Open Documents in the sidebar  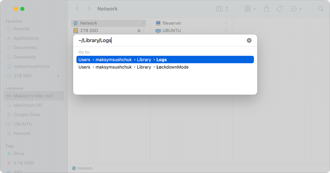coord(25,48)
